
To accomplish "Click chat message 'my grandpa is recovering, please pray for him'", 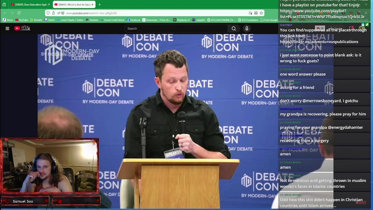I will coord(323,114).
